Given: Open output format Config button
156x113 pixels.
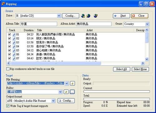Looking at the screenshot, I should [x=66, y=101].
